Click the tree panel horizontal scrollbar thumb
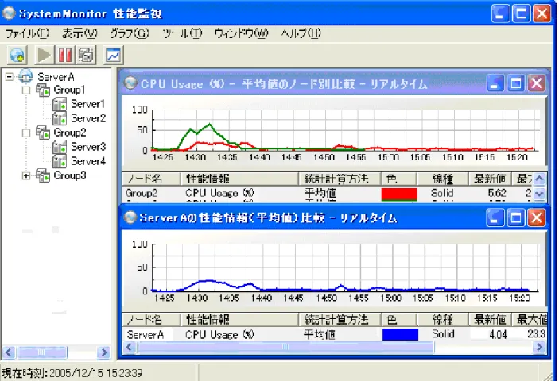 click(42, 352)
